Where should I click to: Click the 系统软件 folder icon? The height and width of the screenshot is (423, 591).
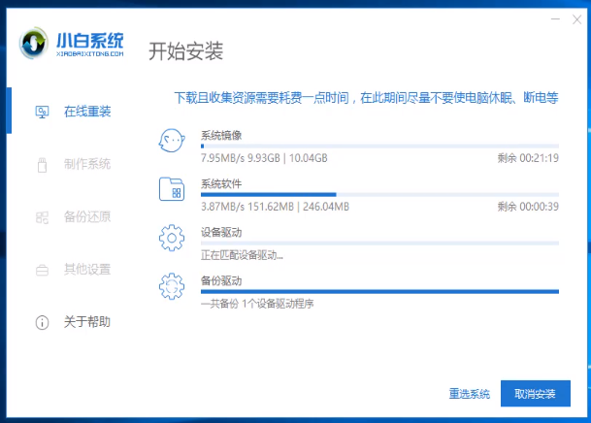pyautogui.click(x=172, y=190)
